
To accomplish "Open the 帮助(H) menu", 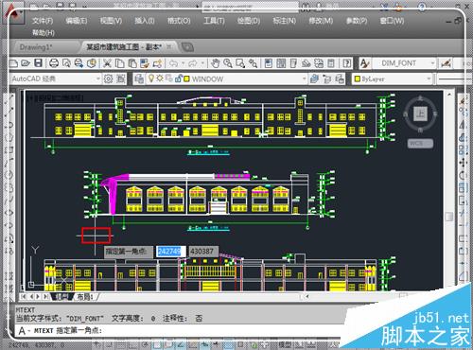I will click(x=44, y=32).
